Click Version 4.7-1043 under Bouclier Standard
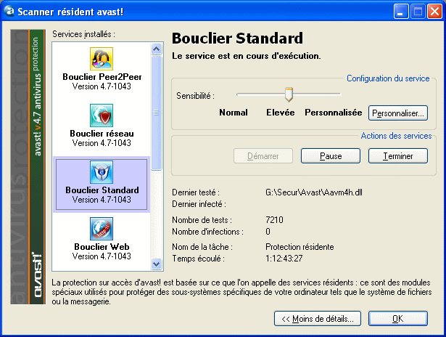 102,200
